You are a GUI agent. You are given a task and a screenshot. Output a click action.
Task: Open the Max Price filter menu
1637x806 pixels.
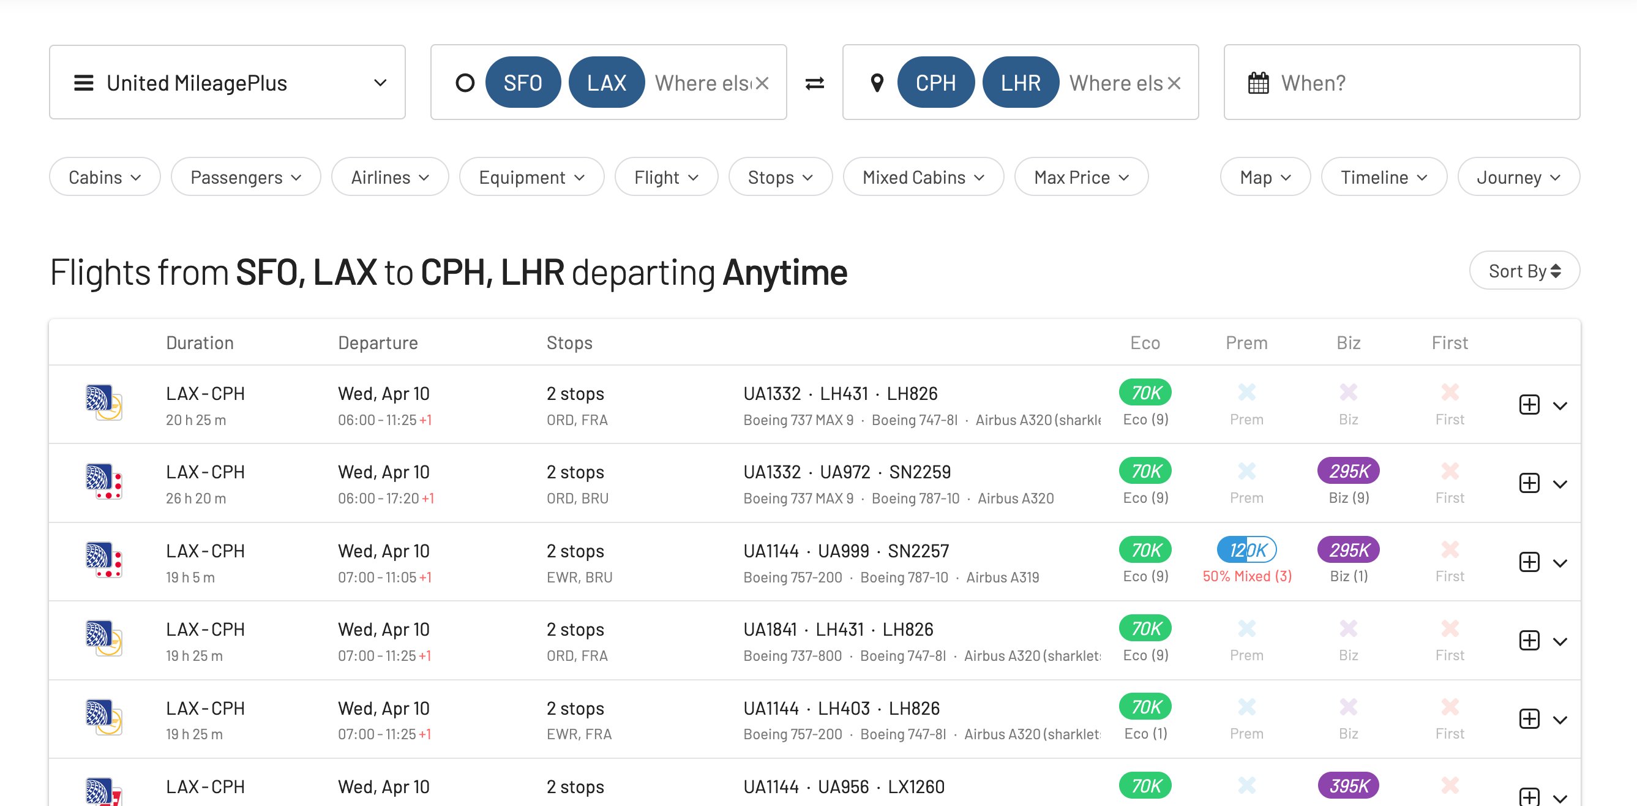[1081, 177]
